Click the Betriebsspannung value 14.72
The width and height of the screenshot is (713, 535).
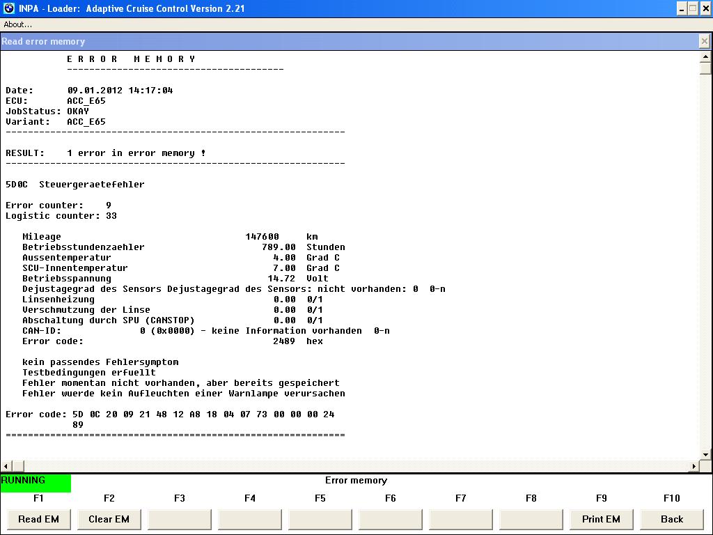point(281,279)
